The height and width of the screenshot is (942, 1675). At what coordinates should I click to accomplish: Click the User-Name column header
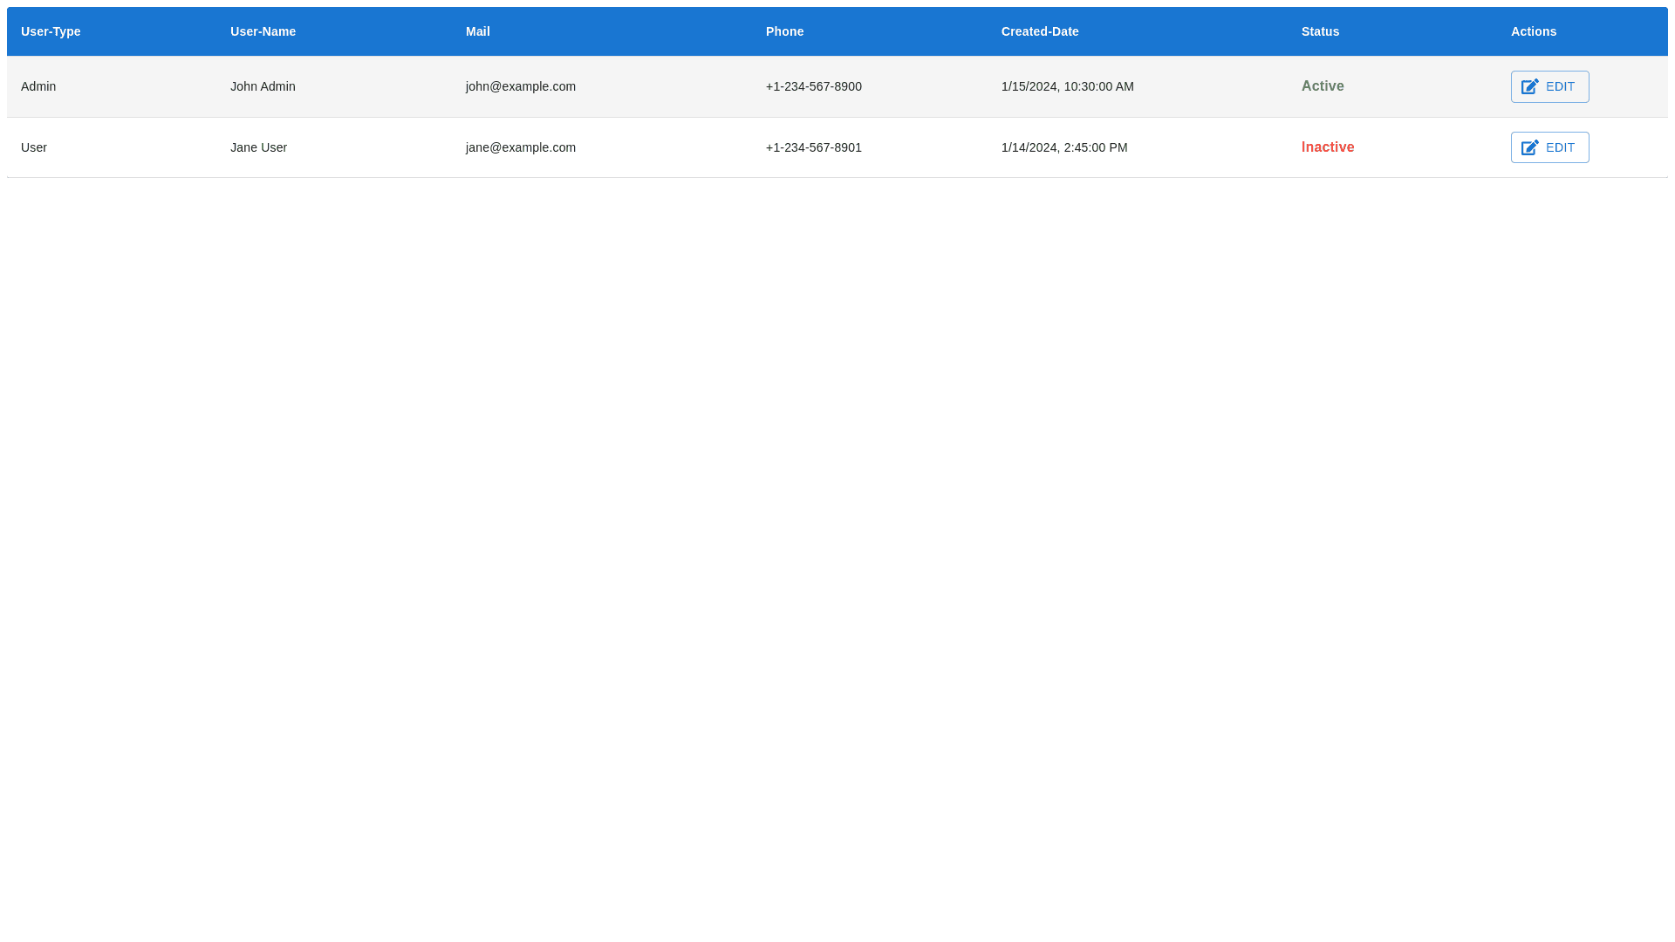click(x=263, y=31)
